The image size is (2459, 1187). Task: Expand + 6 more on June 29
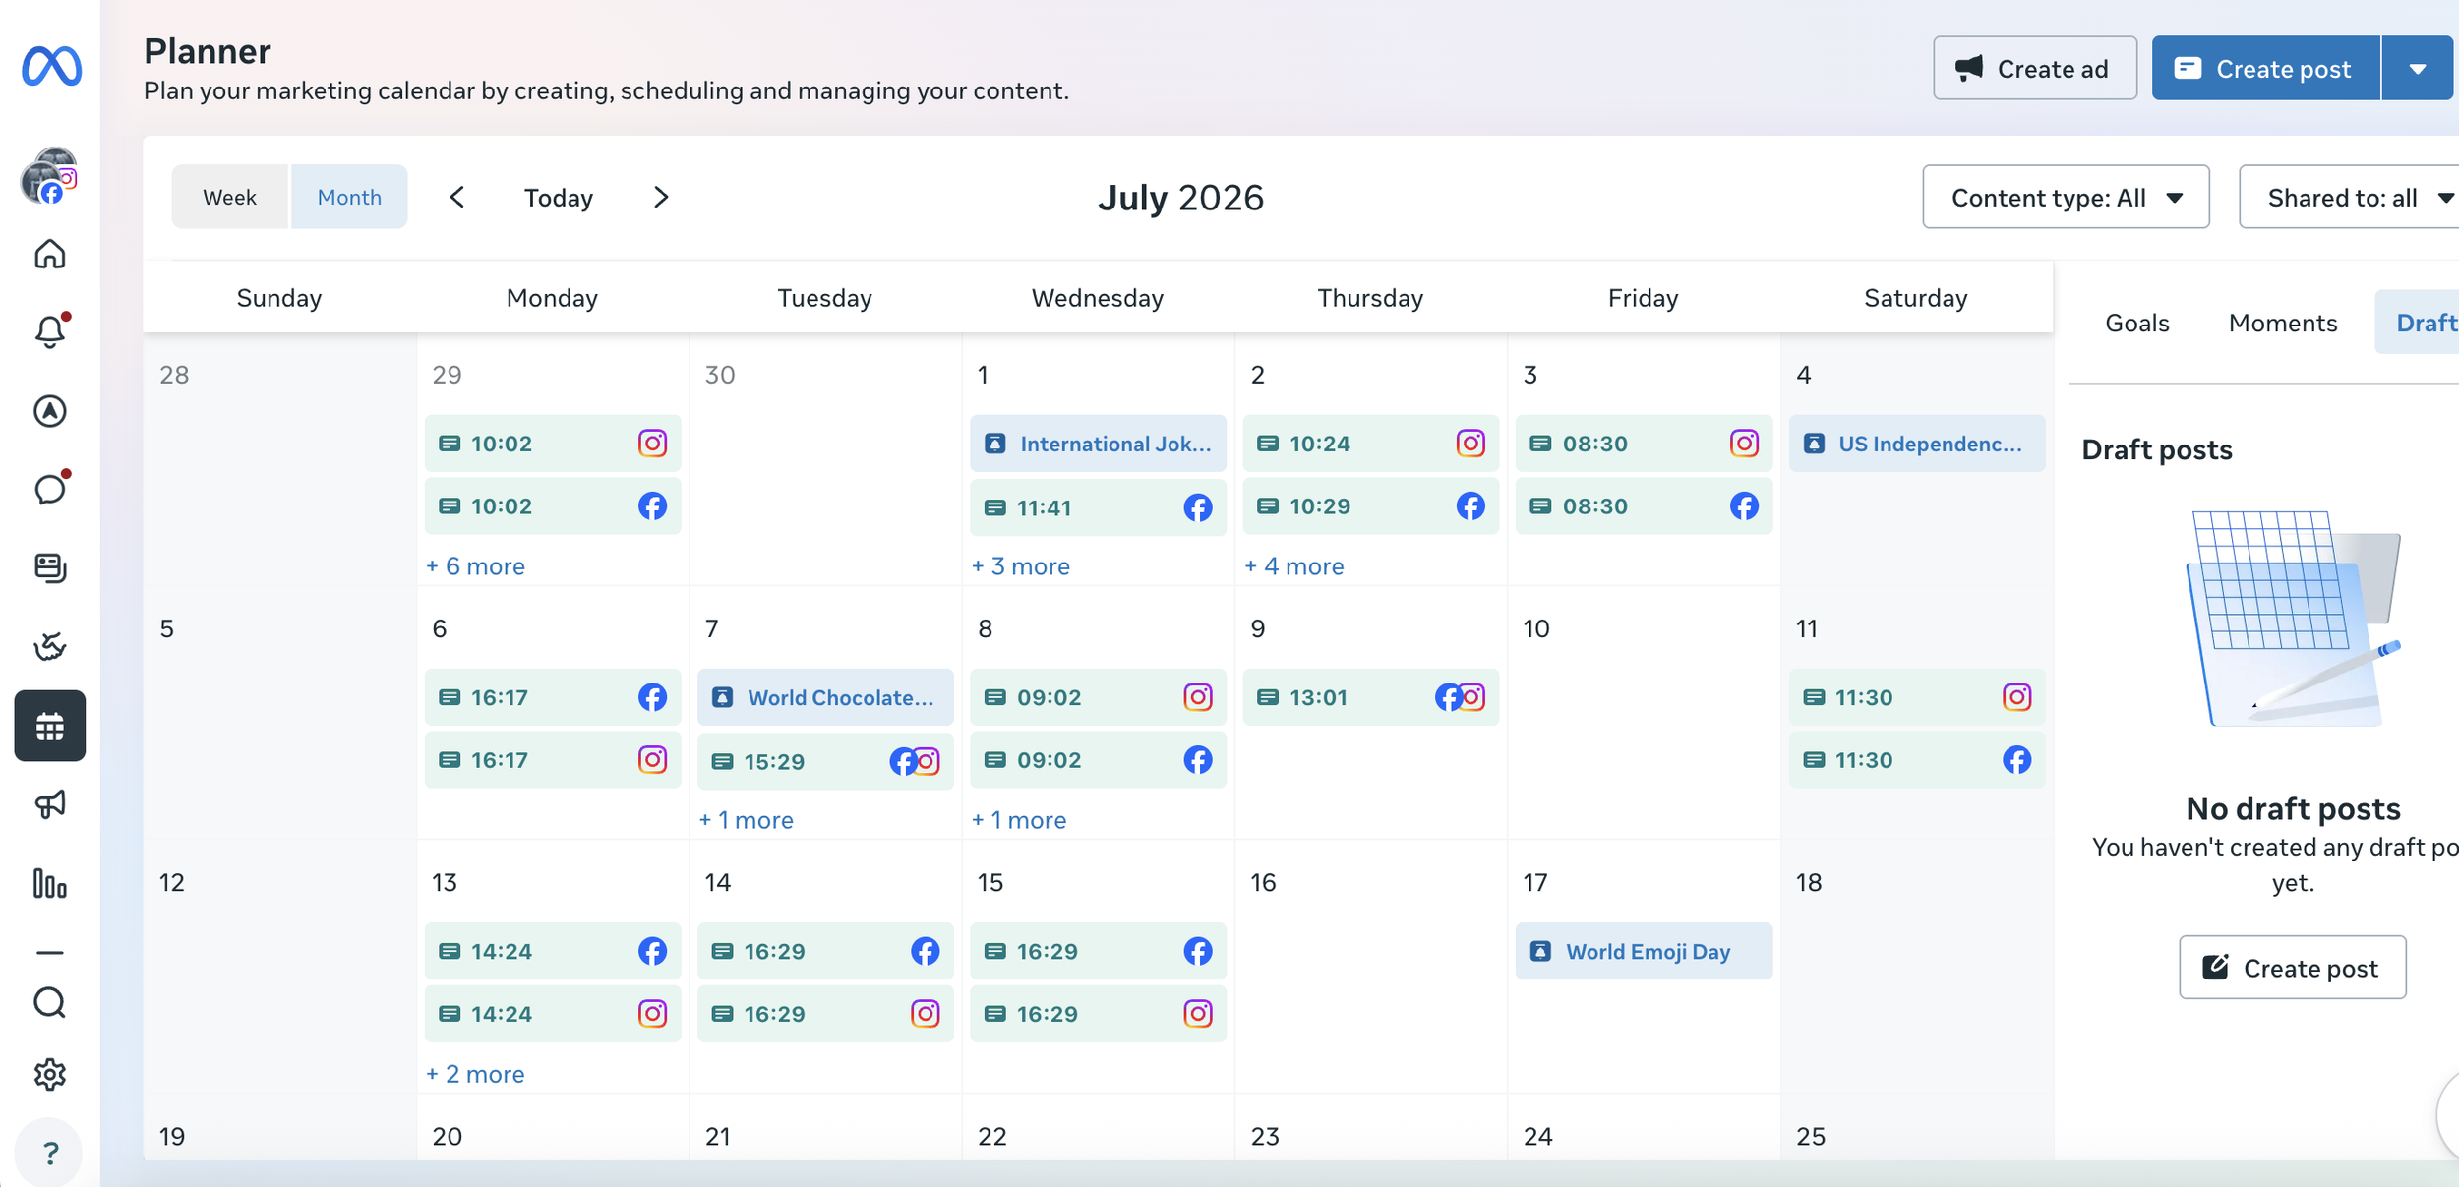click(476, 565)
